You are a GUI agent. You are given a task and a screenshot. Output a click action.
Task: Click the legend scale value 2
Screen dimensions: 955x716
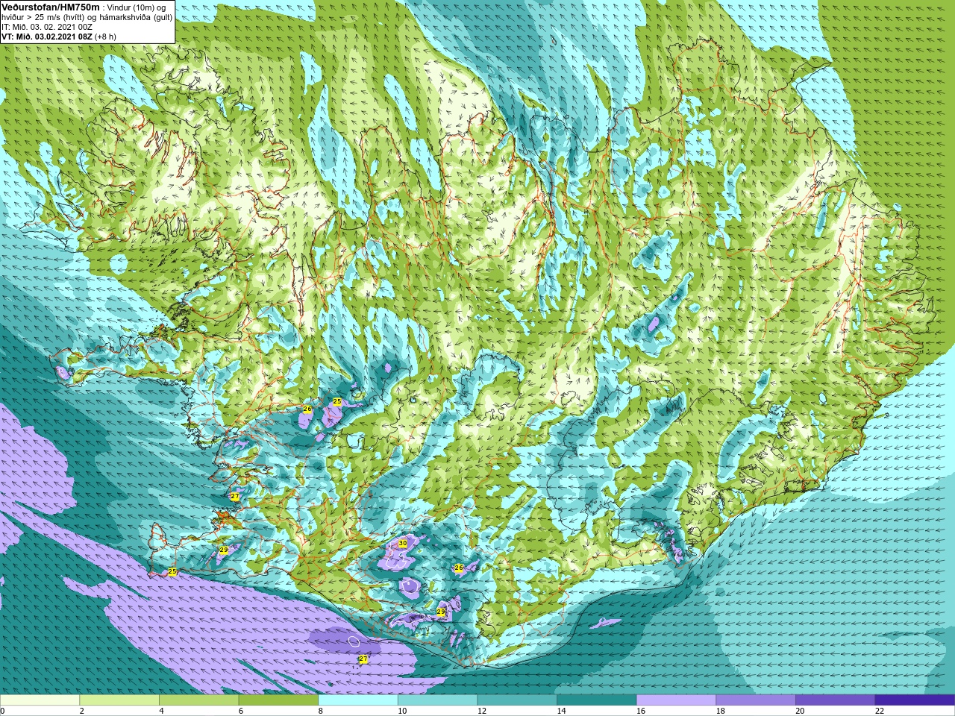tap(82, 711)
